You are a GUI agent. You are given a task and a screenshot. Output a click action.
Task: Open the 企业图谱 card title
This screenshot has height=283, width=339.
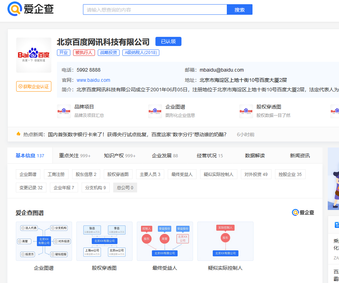pyautogui.click(x=175, y=107)
